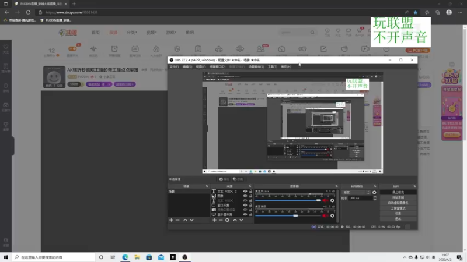Click the browser address bar URL
This screenshot has height=262, width=467.
72,12
